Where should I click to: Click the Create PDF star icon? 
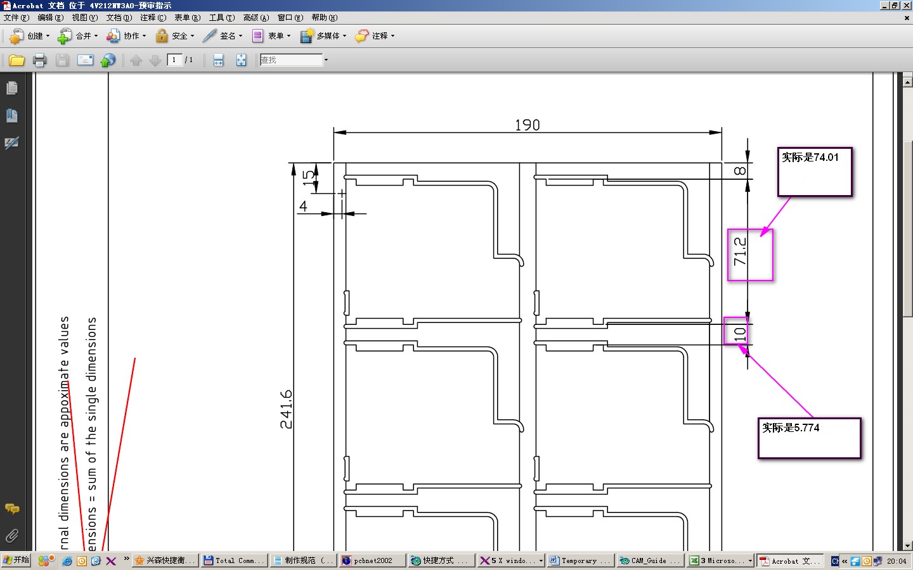(16, 36)
